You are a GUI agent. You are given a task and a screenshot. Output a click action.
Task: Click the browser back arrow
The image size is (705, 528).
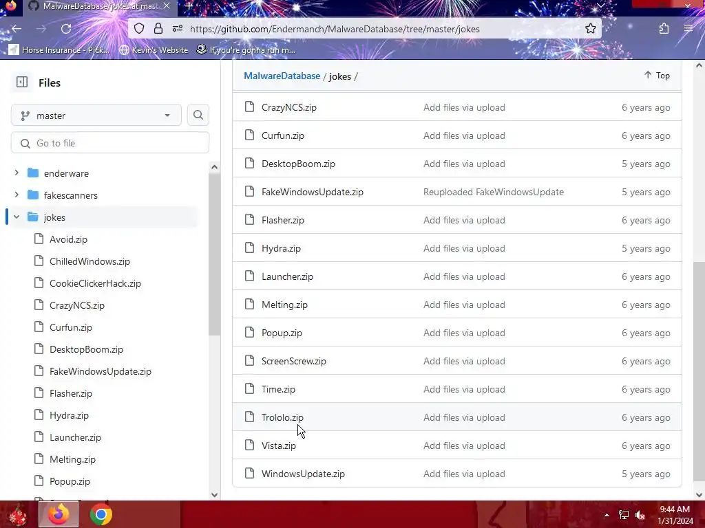tap(17, 29)
